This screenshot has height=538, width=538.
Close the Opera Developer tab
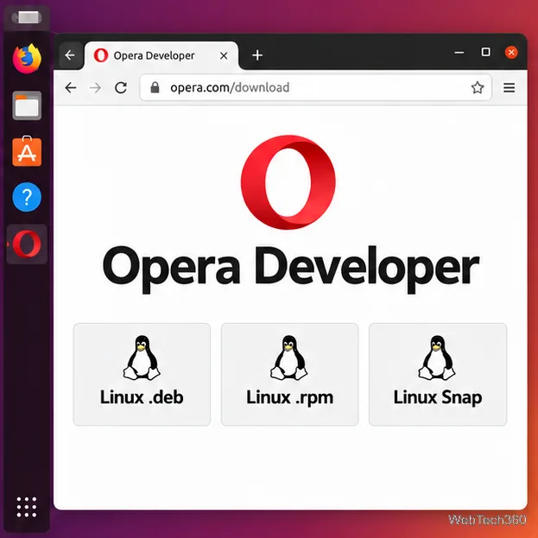pyautogui.click(x=224, y=55)
